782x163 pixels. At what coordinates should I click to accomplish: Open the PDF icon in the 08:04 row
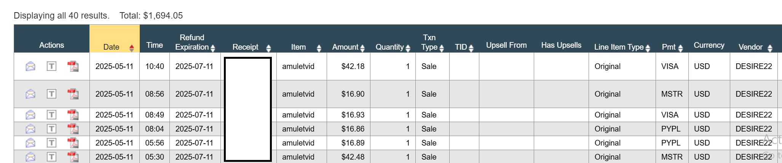click(73, 129)
